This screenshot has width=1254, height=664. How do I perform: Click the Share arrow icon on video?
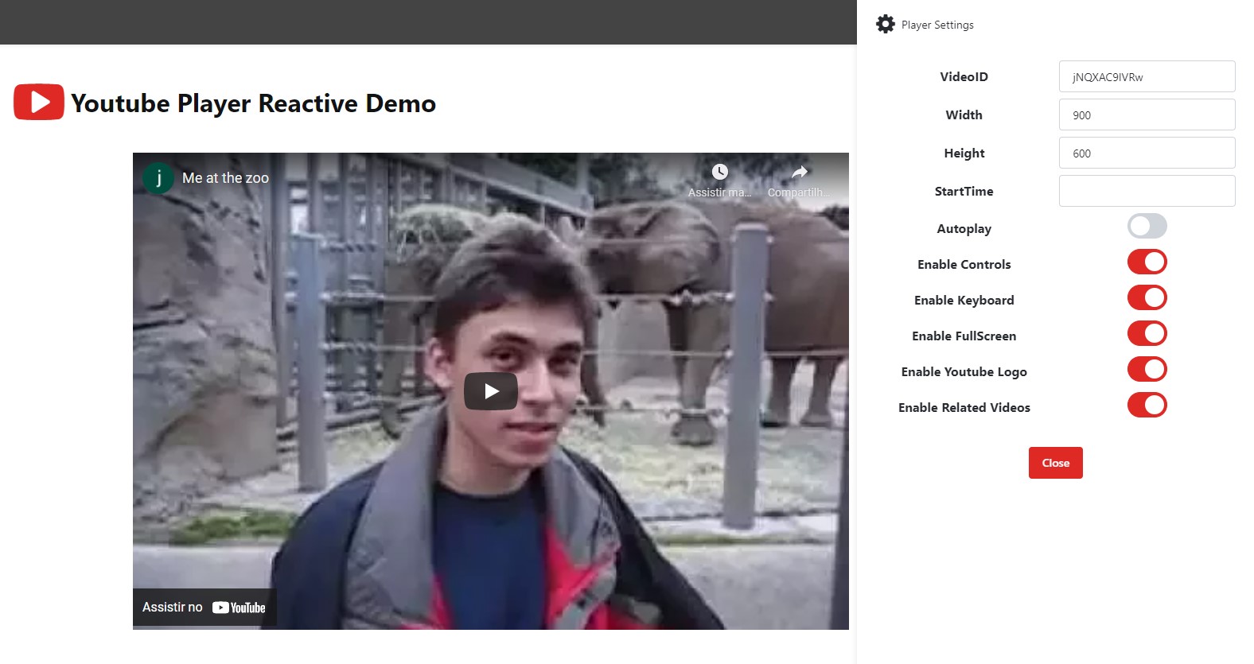pyautogui.click(x=800, y=172)
